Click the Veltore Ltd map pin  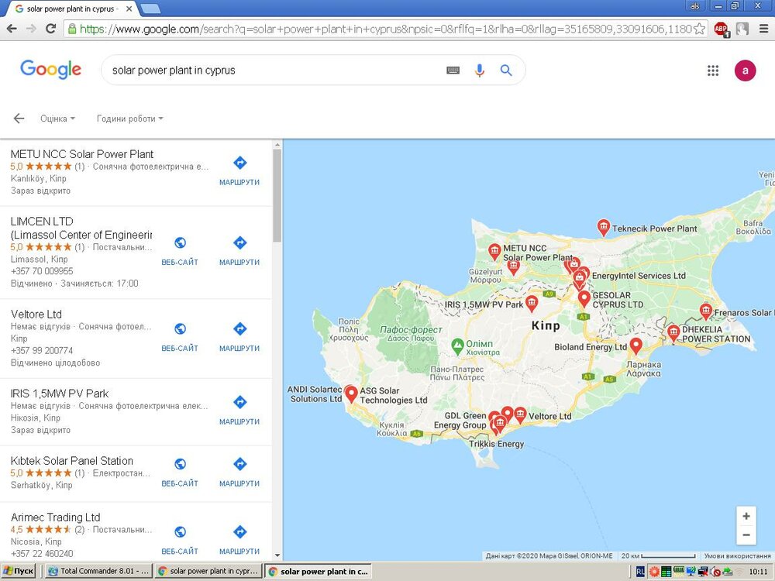(521, 414)
